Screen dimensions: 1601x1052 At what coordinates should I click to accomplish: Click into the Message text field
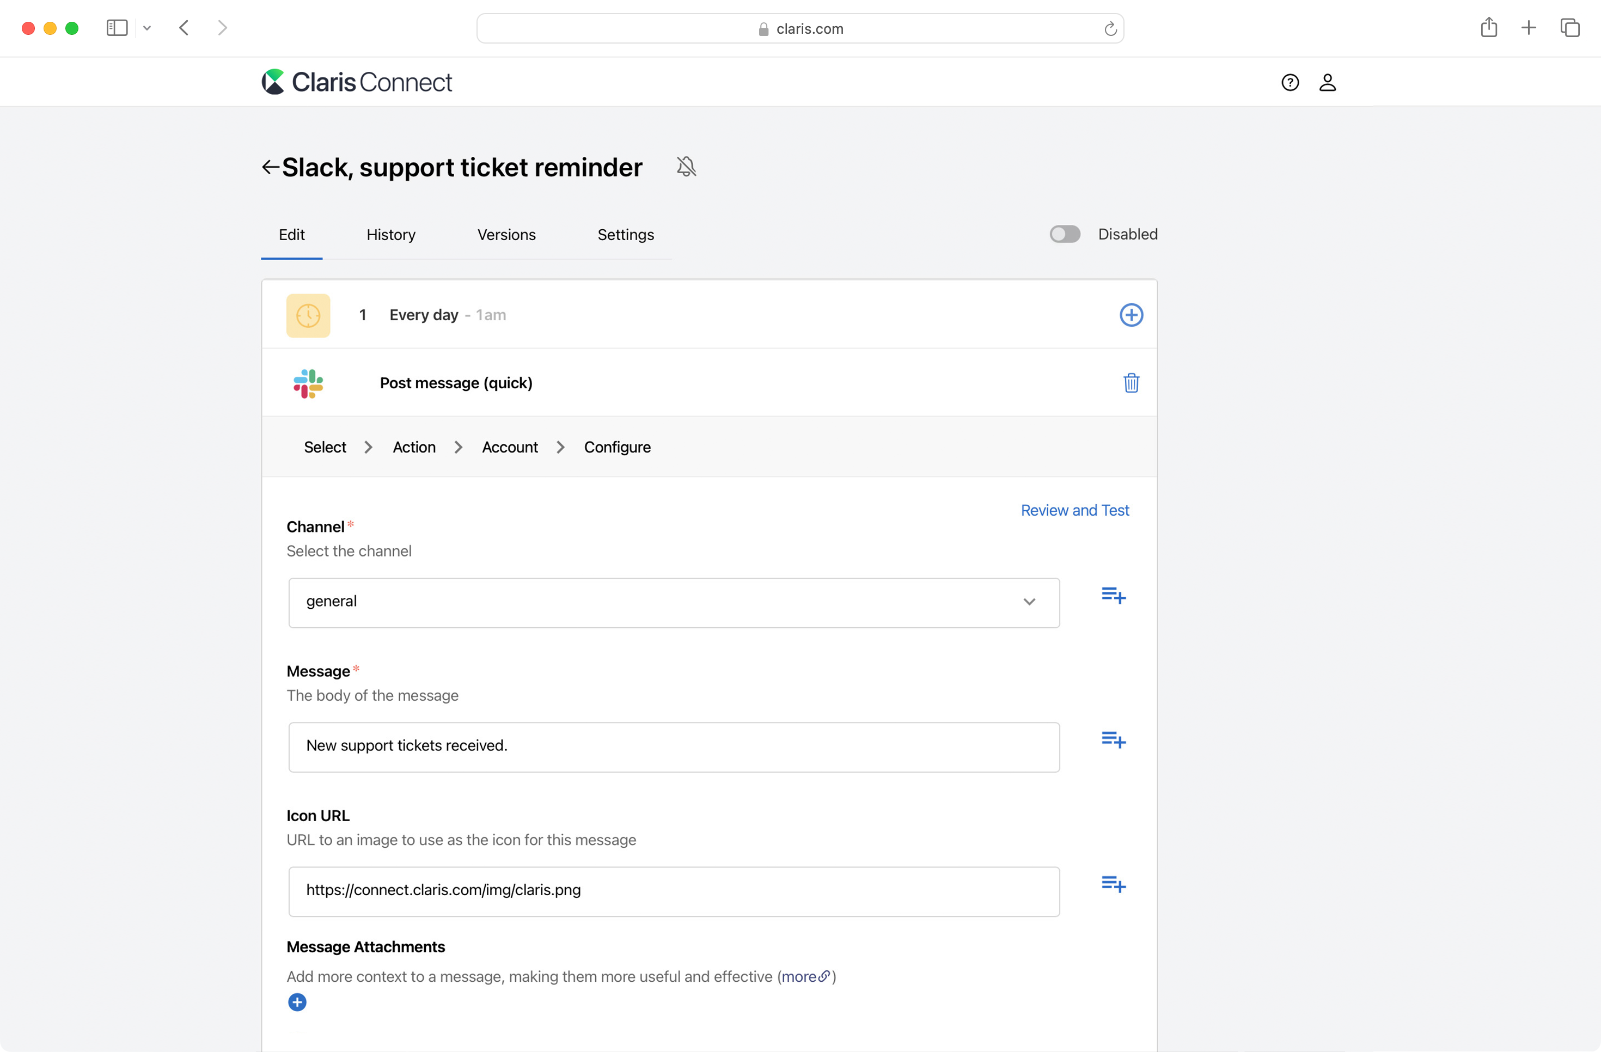pyautogui.click(x=674, y=747)
